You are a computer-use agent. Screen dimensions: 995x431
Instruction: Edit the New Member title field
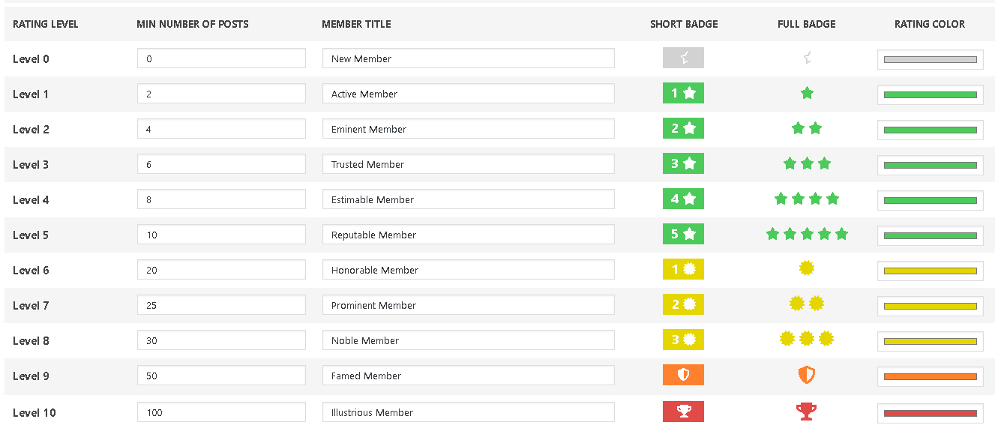tap(469, 58)
